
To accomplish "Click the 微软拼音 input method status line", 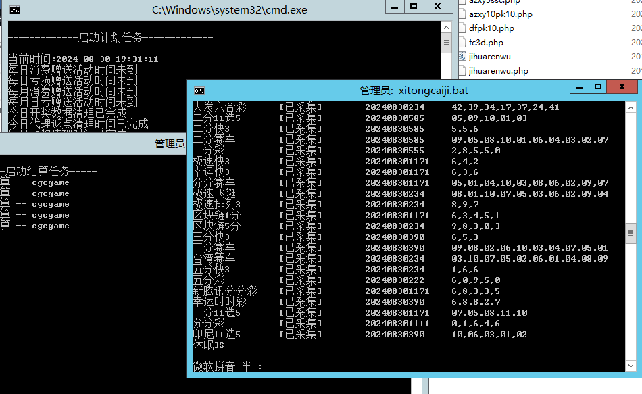I will coord(228,366).
